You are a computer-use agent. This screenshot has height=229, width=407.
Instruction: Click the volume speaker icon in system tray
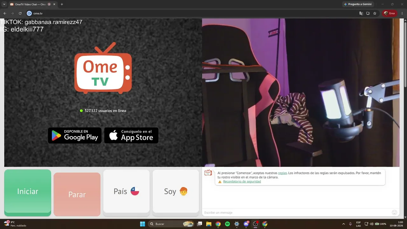tap(372, 224)
